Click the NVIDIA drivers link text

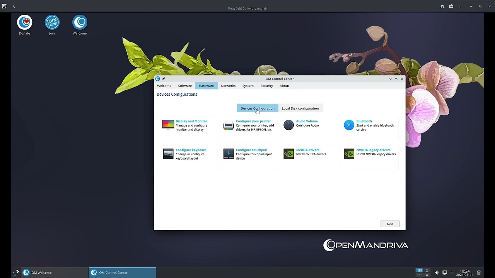pos(308,150)
